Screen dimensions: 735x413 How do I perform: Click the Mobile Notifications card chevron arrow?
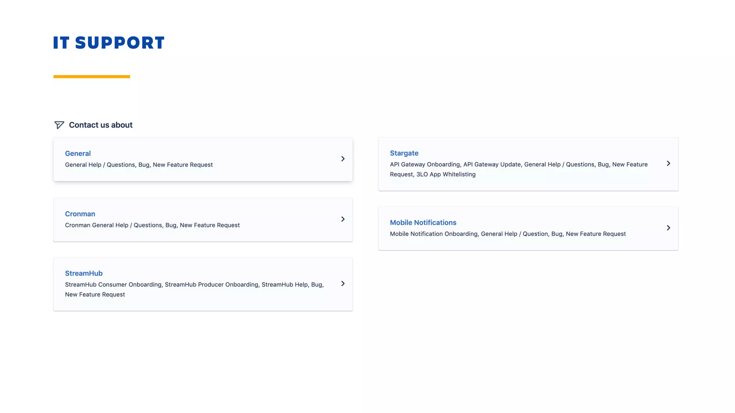pos(668,228)
